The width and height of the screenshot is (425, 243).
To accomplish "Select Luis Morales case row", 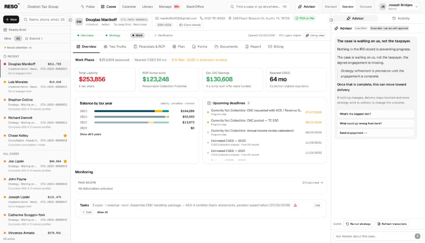I will 35,86.
